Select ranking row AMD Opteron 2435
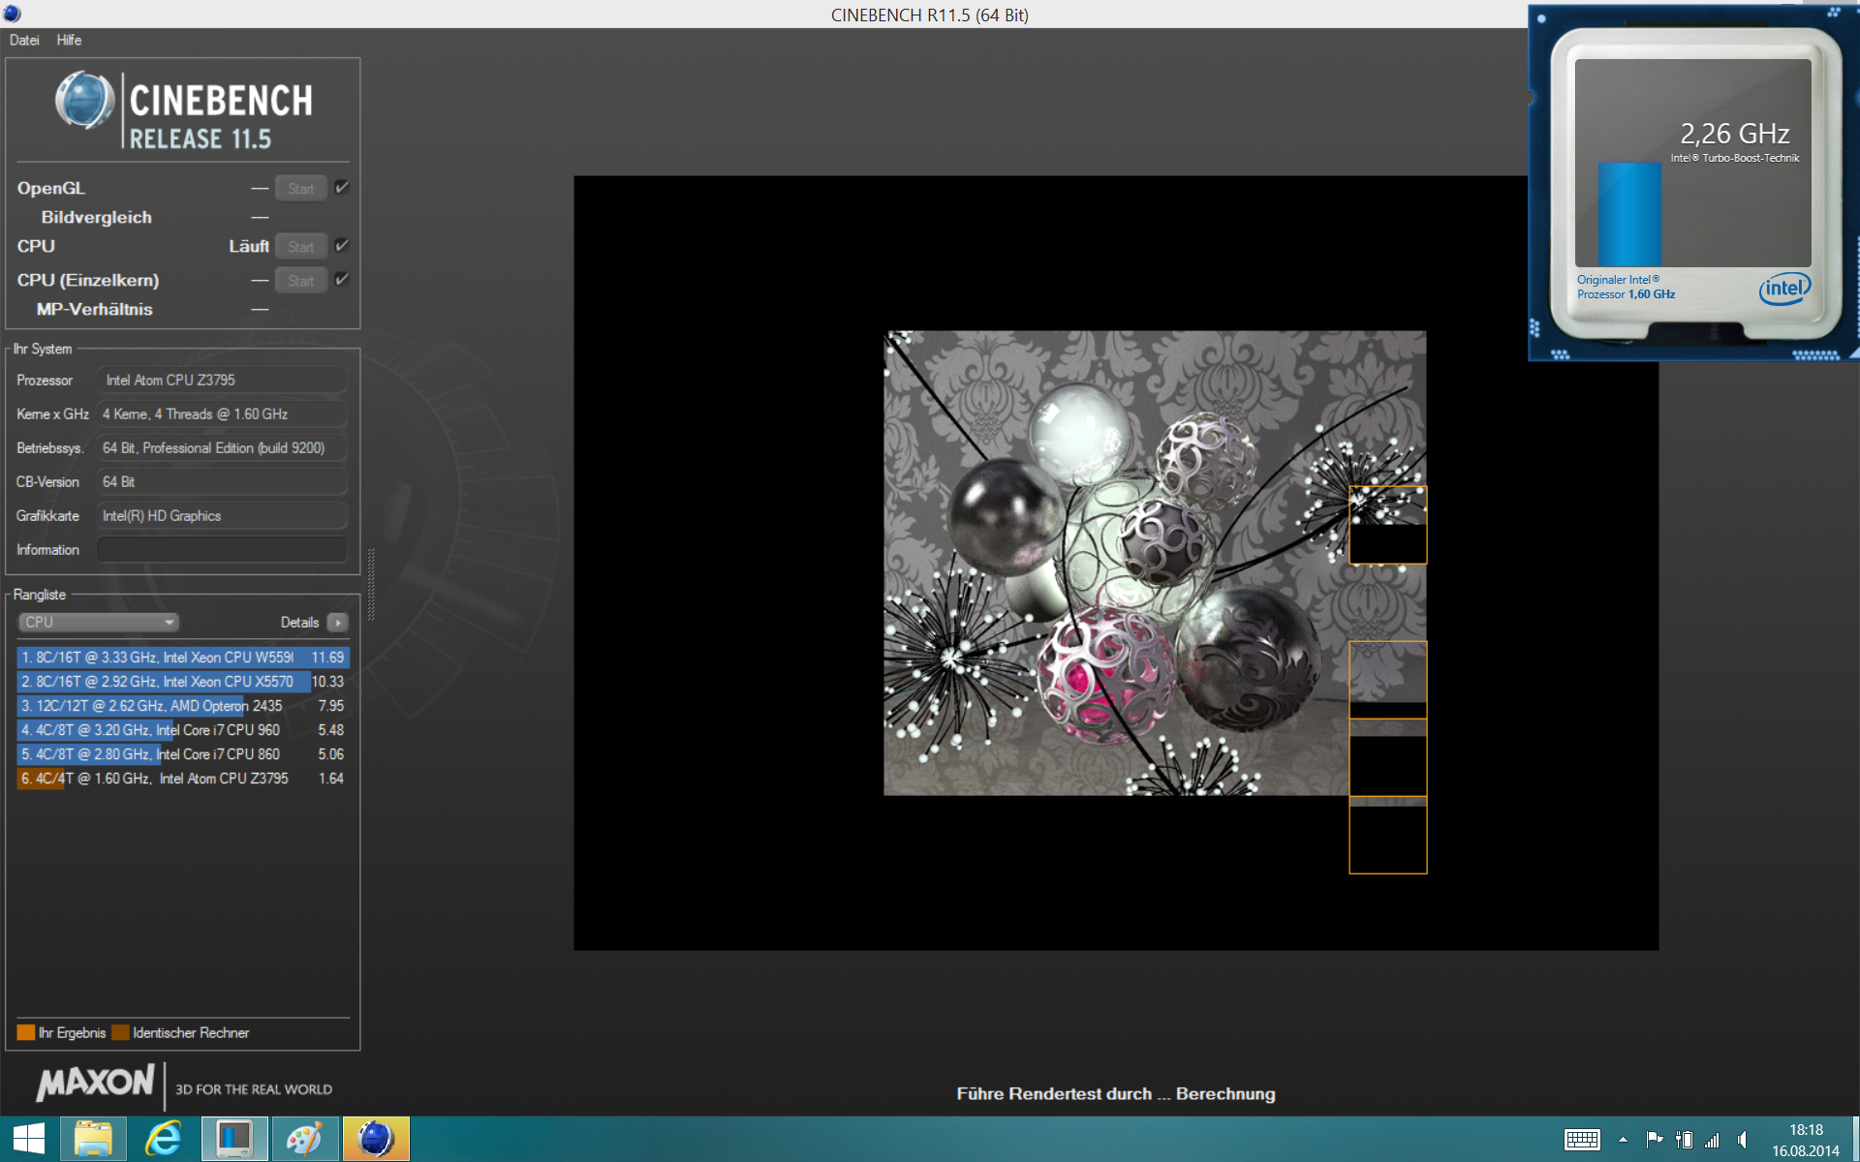This screenshot has width=1860, height=1162. click(x=183, y=706)
